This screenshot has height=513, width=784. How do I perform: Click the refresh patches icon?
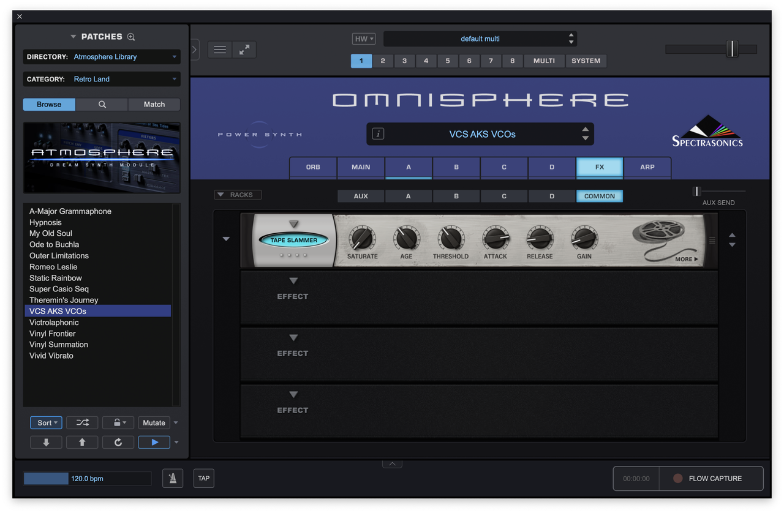(118, 442)
